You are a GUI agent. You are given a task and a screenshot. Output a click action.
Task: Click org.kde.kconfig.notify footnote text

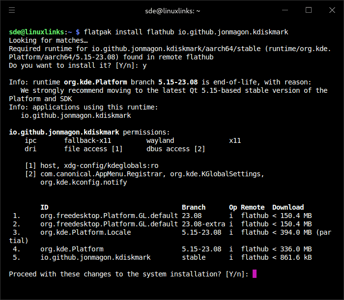click(84, 182)
